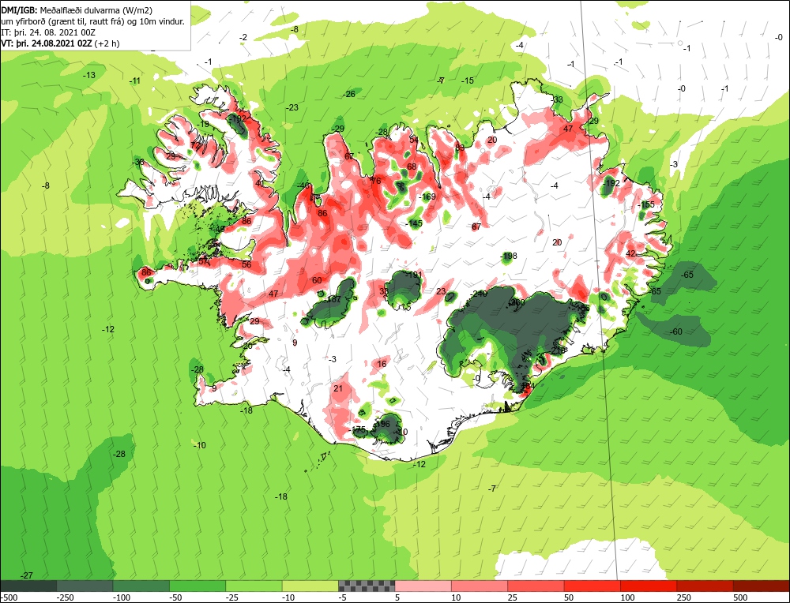
Task: Click the "-15" value on the map
Action: coord(468,81)
